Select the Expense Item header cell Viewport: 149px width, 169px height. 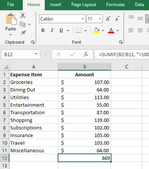tap(34, 74)
